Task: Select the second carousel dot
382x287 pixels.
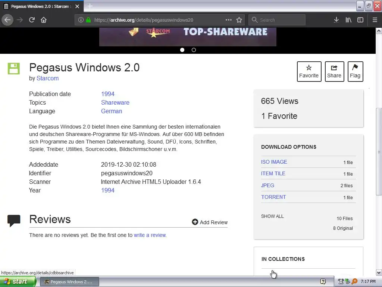Action: point(194,50)
